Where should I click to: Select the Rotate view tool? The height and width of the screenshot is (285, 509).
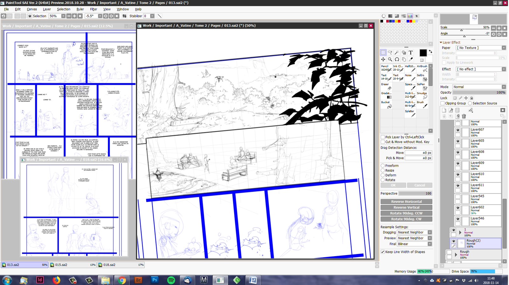(397, 59)
